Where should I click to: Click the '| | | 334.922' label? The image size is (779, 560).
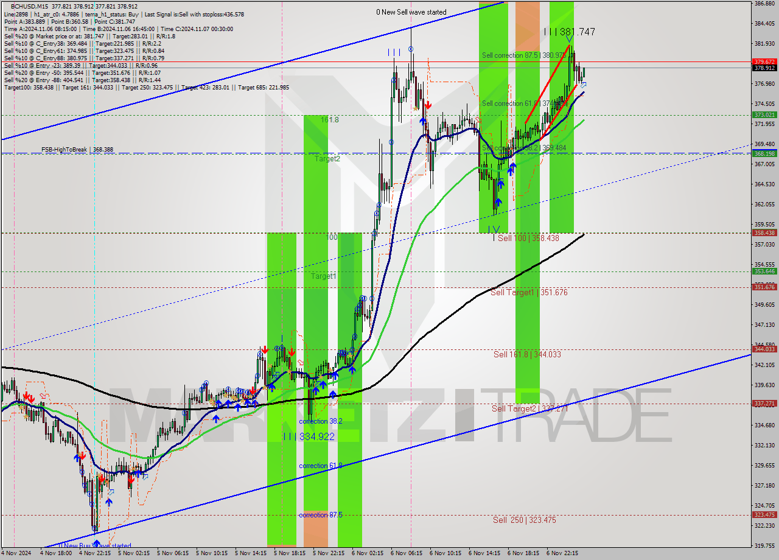click(x=309, y=436)
